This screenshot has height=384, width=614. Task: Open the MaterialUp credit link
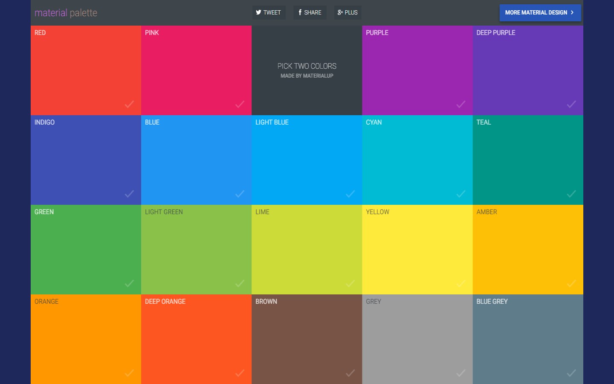click(x=307, y=76)
